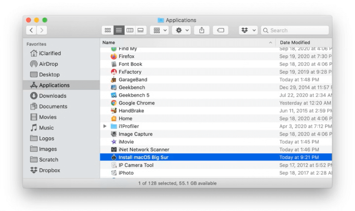
Task: Select the 'iMovie' file name
Action: click(x=126, y=142)
